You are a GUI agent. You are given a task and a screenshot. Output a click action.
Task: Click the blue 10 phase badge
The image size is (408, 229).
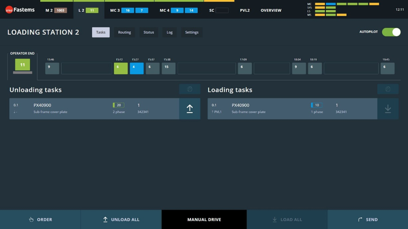click(x=316, y=105)
